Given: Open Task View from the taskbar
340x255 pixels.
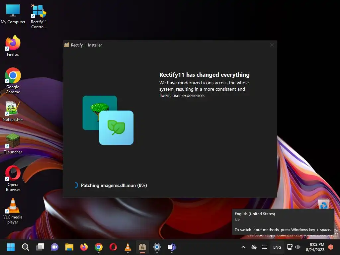Looking at the screenshot, I should click(x=40, y=247).
